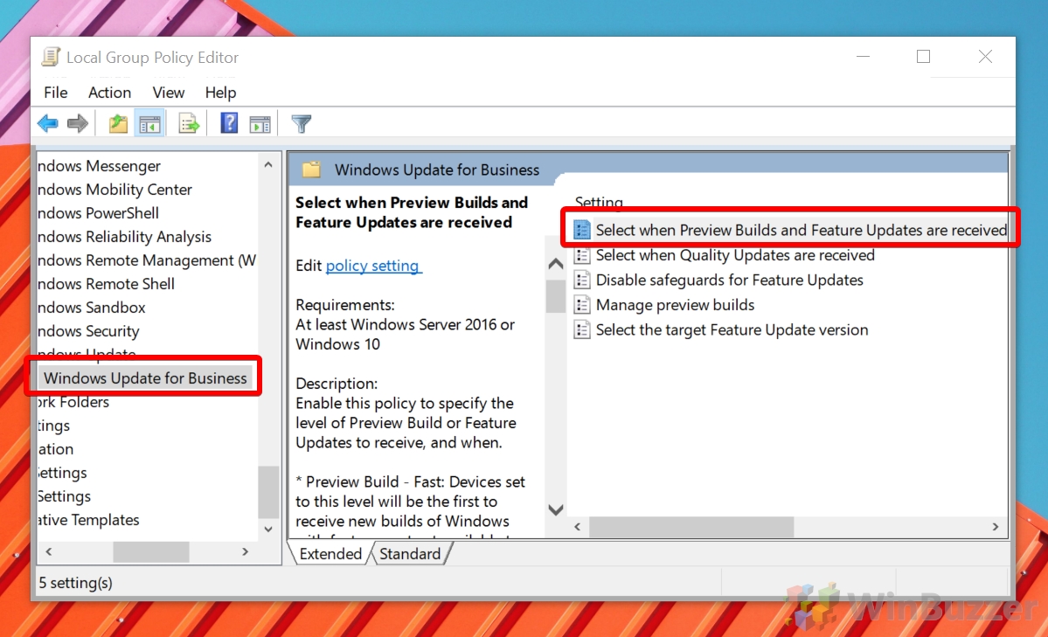Click the description pane vertical scrollbar thumb
This screenshot has width=1048, height=637.
[x=555, y=296]
